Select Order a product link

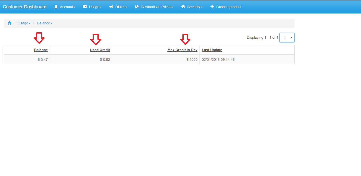point(226,7)
